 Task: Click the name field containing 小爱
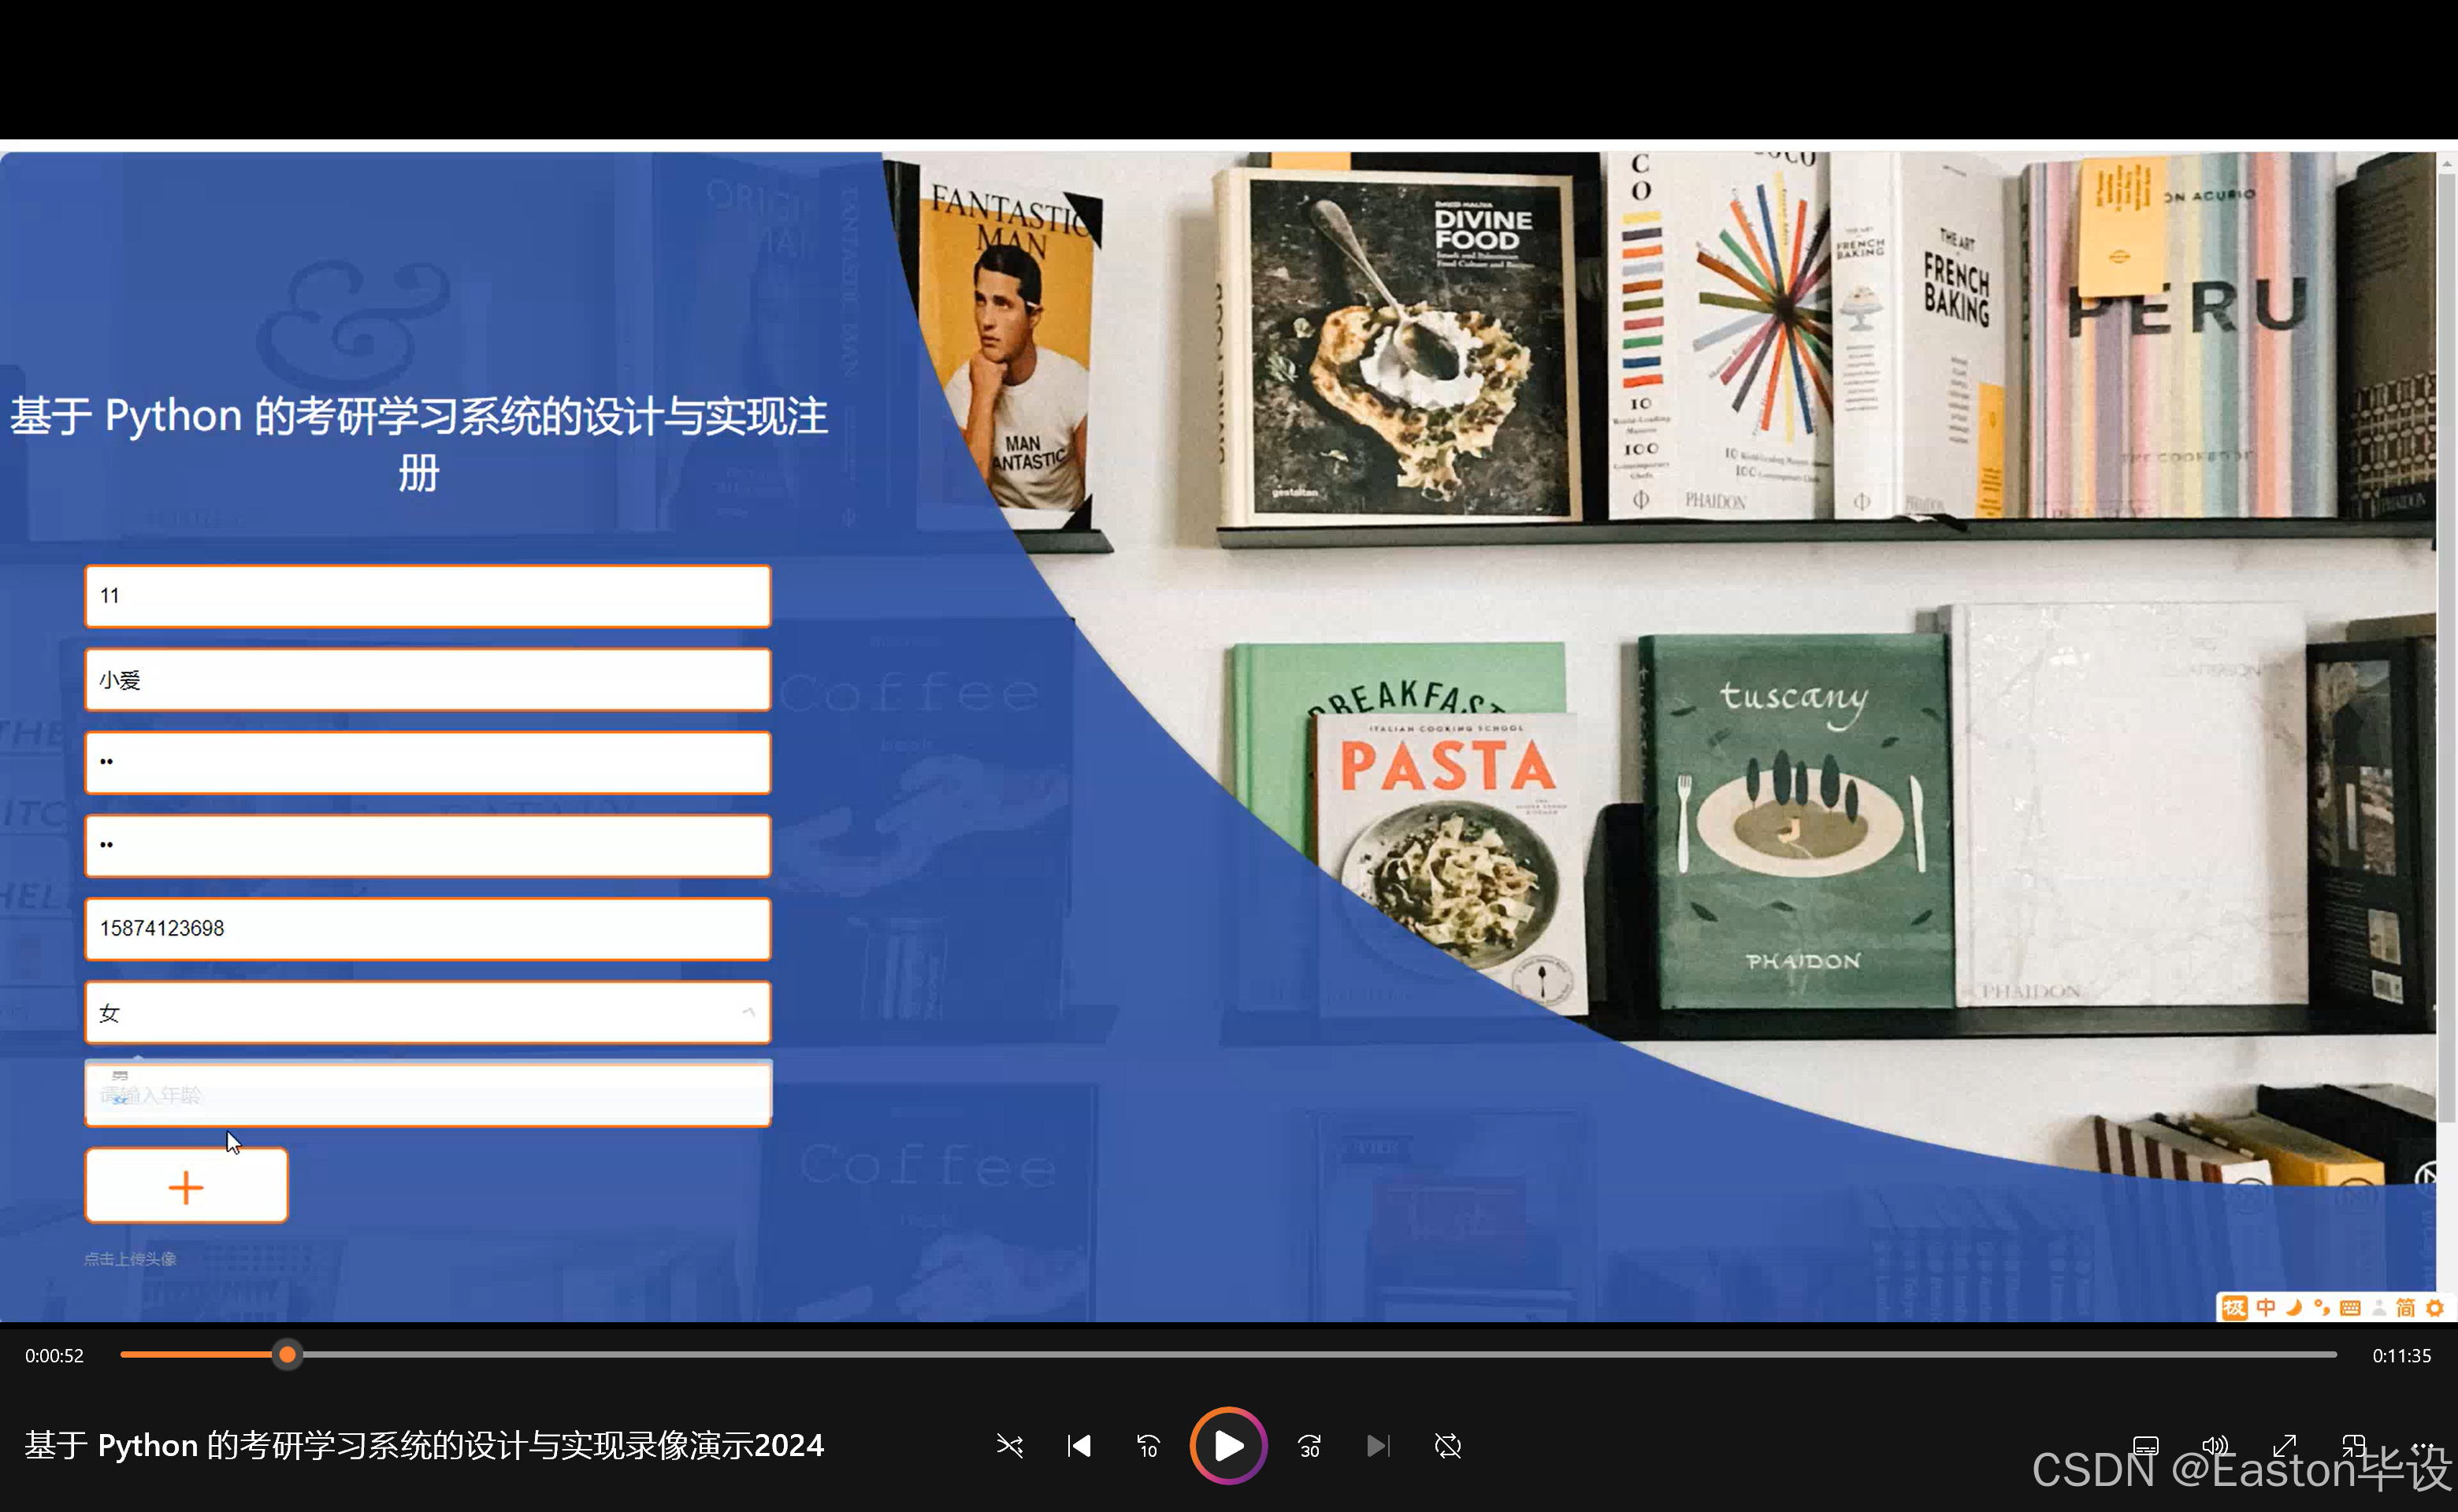(x=428, y=680)
